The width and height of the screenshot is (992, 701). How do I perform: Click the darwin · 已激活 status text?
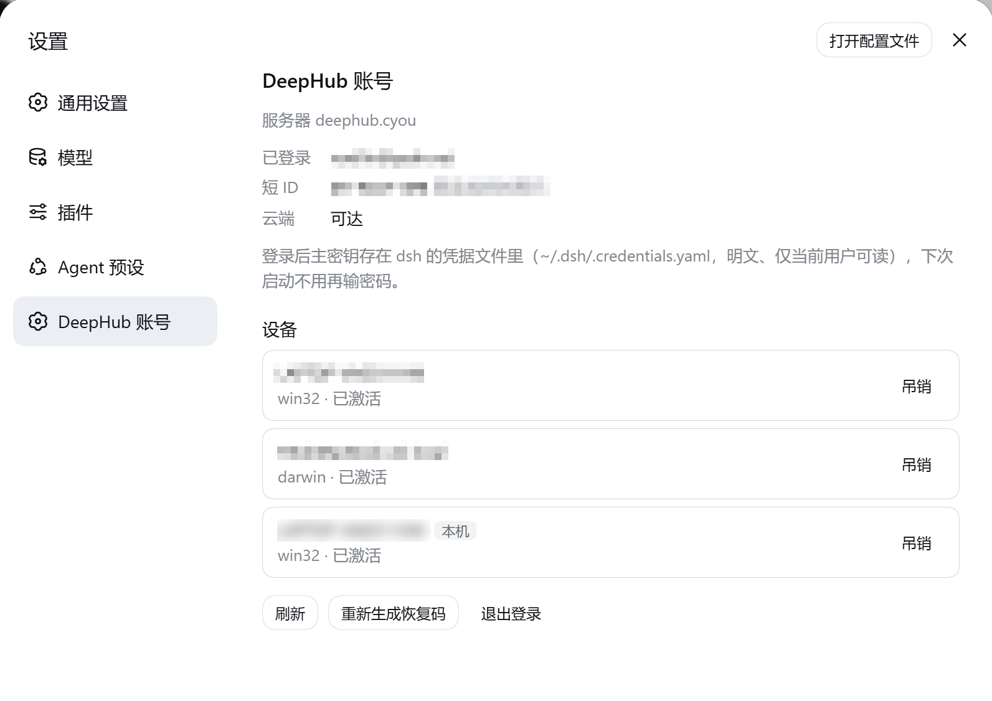pos(333,477)
